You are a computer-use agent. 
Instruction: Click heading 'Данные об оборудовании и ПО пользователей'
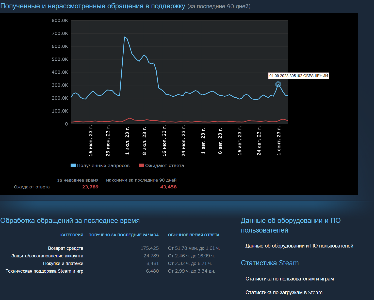(x=291, y=225)
